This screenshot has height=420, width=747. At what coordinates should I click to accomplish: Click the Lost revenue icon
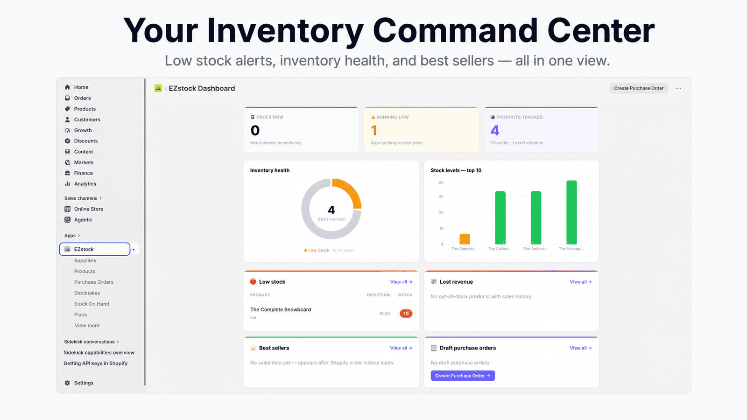click(434, 281)
